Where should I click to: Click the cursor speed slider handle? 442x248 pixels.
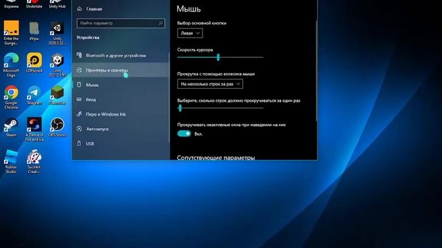(x=218, y=57)
